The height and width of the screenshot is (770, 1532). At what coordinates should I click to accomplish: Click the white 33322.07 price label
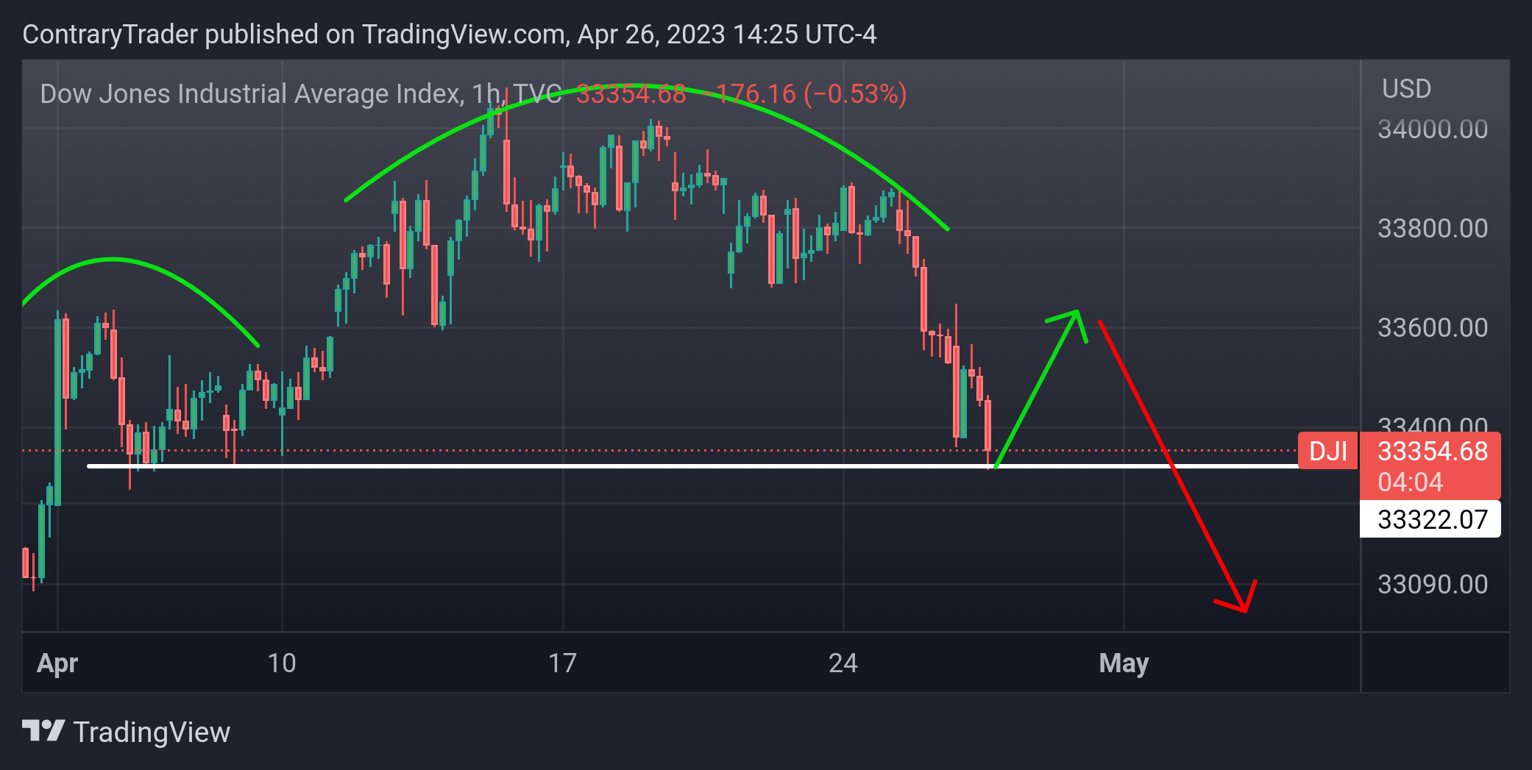(x=1430, y=519)
